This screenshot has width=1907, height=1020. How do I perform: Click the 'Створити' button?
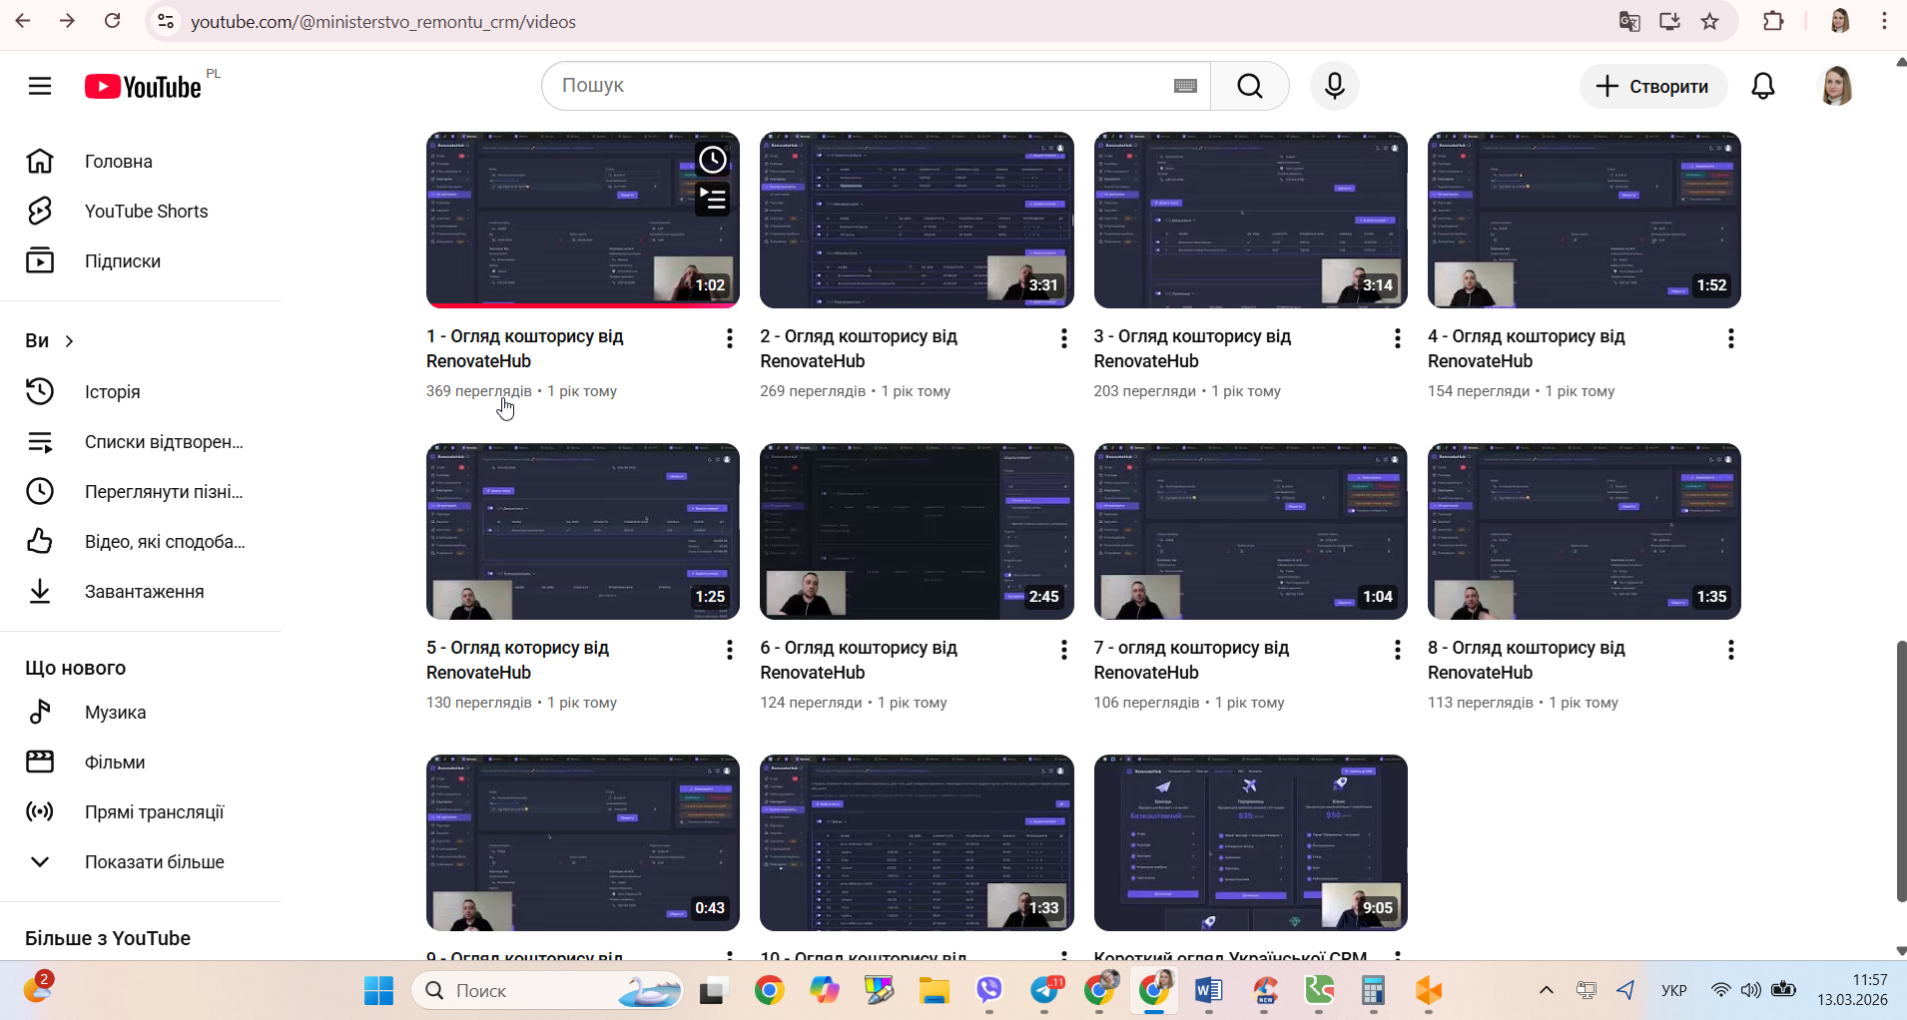[1653, 86]
